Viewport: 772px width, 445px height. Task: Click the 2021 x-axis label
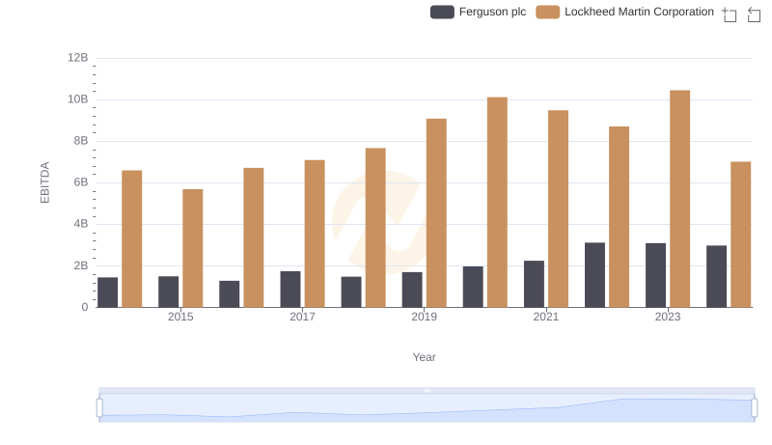[x=546, y=317]
